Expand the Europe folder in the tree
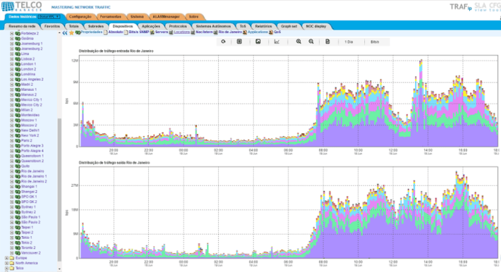The width and height of the screenshot is (501, 272). (7, 258)
